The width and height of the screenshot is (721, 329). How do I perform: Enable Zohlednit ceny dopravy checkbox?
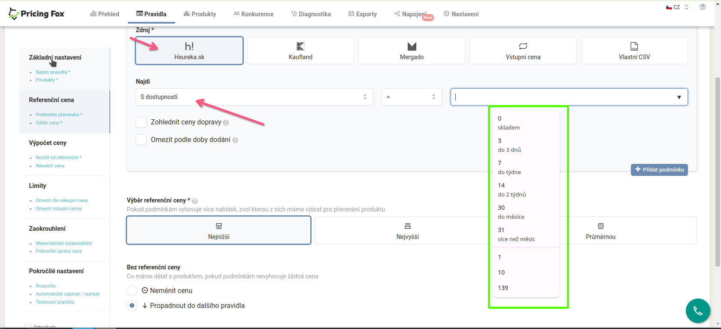click(141, 122)
